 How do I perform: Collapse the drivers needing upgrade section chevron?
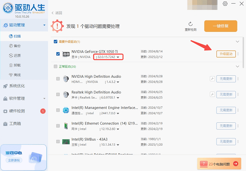click(237, 41)
